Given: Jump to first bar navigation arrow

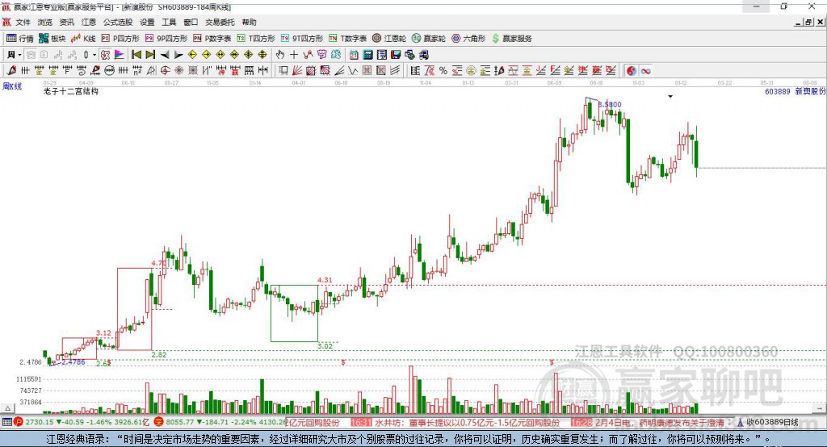Looking at the screenshot, I should pos(136,54).
